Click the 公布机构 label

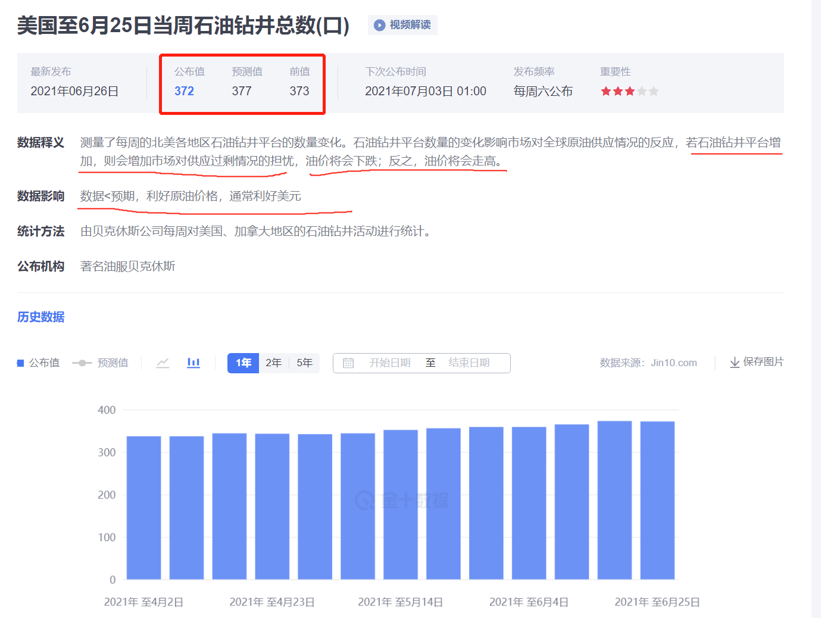click(41, 266)
